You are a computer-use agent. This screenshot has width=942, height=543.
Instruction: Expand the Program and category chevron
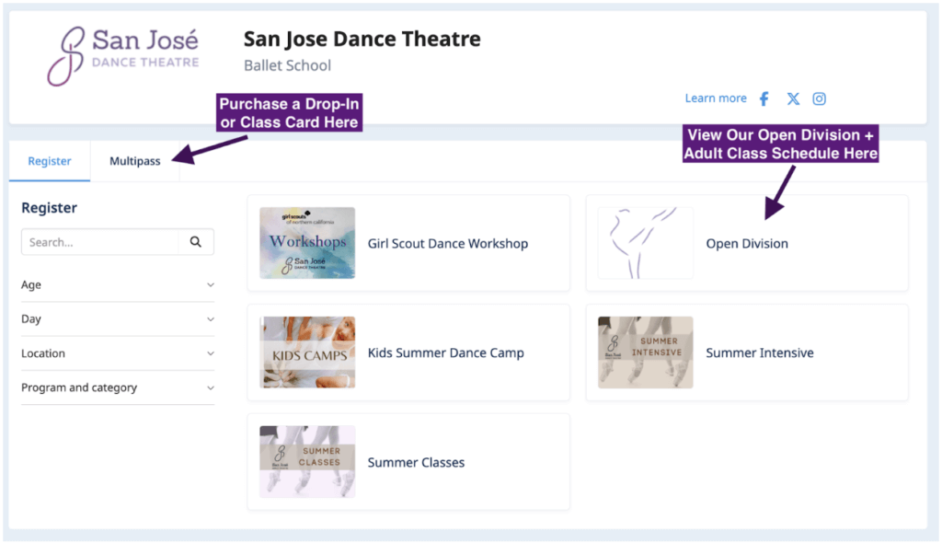point(211,387)
